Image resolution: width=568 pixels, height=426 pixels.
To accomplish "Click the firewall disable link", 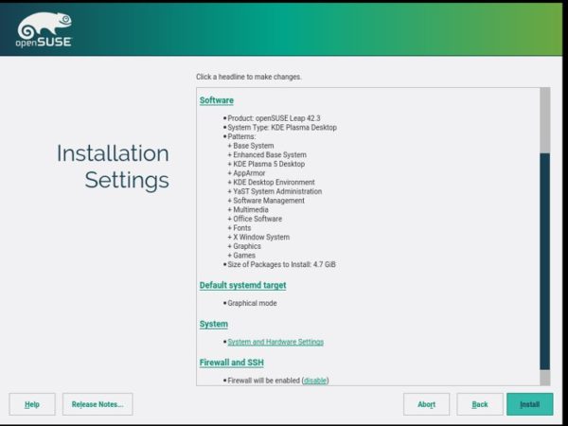I will click(x=315, y=381).
